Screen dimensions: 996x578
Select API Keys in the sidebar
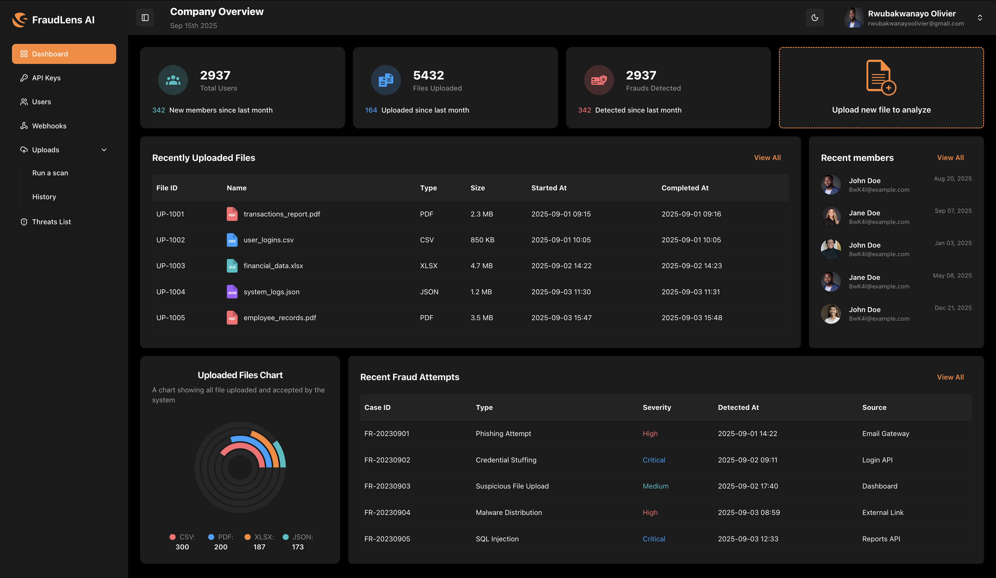tap(46, 78)
